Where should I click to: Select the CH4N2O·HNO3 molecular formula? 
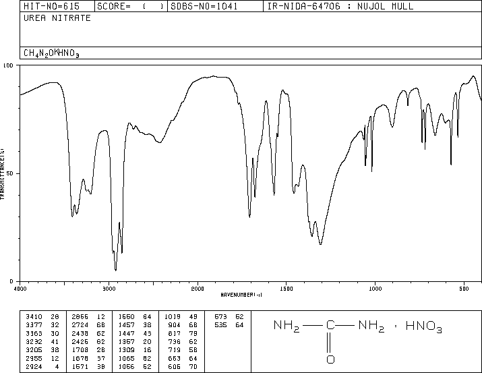pyautogui.click(x=51, y=53)
